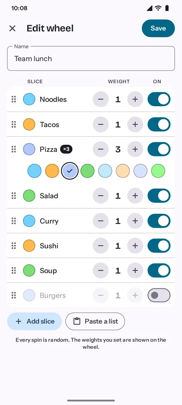Collapse the Pizza slice color palette
The width and height of the screenshot is (182, 405).
pos(29,149)
